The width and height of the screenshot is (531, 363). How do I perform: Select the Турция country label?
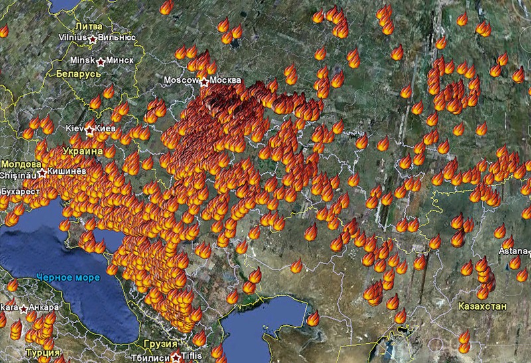tap(43, 352)
